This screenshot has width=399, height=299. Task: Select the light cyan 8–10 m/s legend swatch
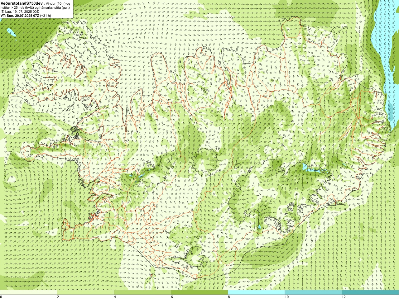click(x=257, y=292)
